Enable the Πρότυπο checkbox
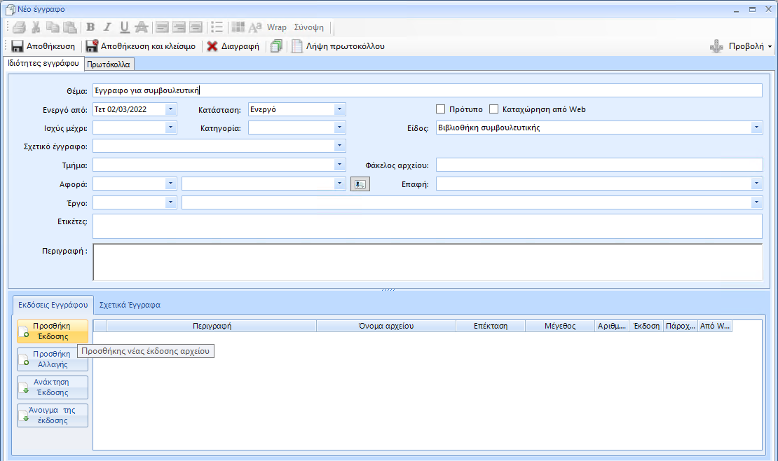Viewport: 778px width, 461px height. (x=441, y=109)
